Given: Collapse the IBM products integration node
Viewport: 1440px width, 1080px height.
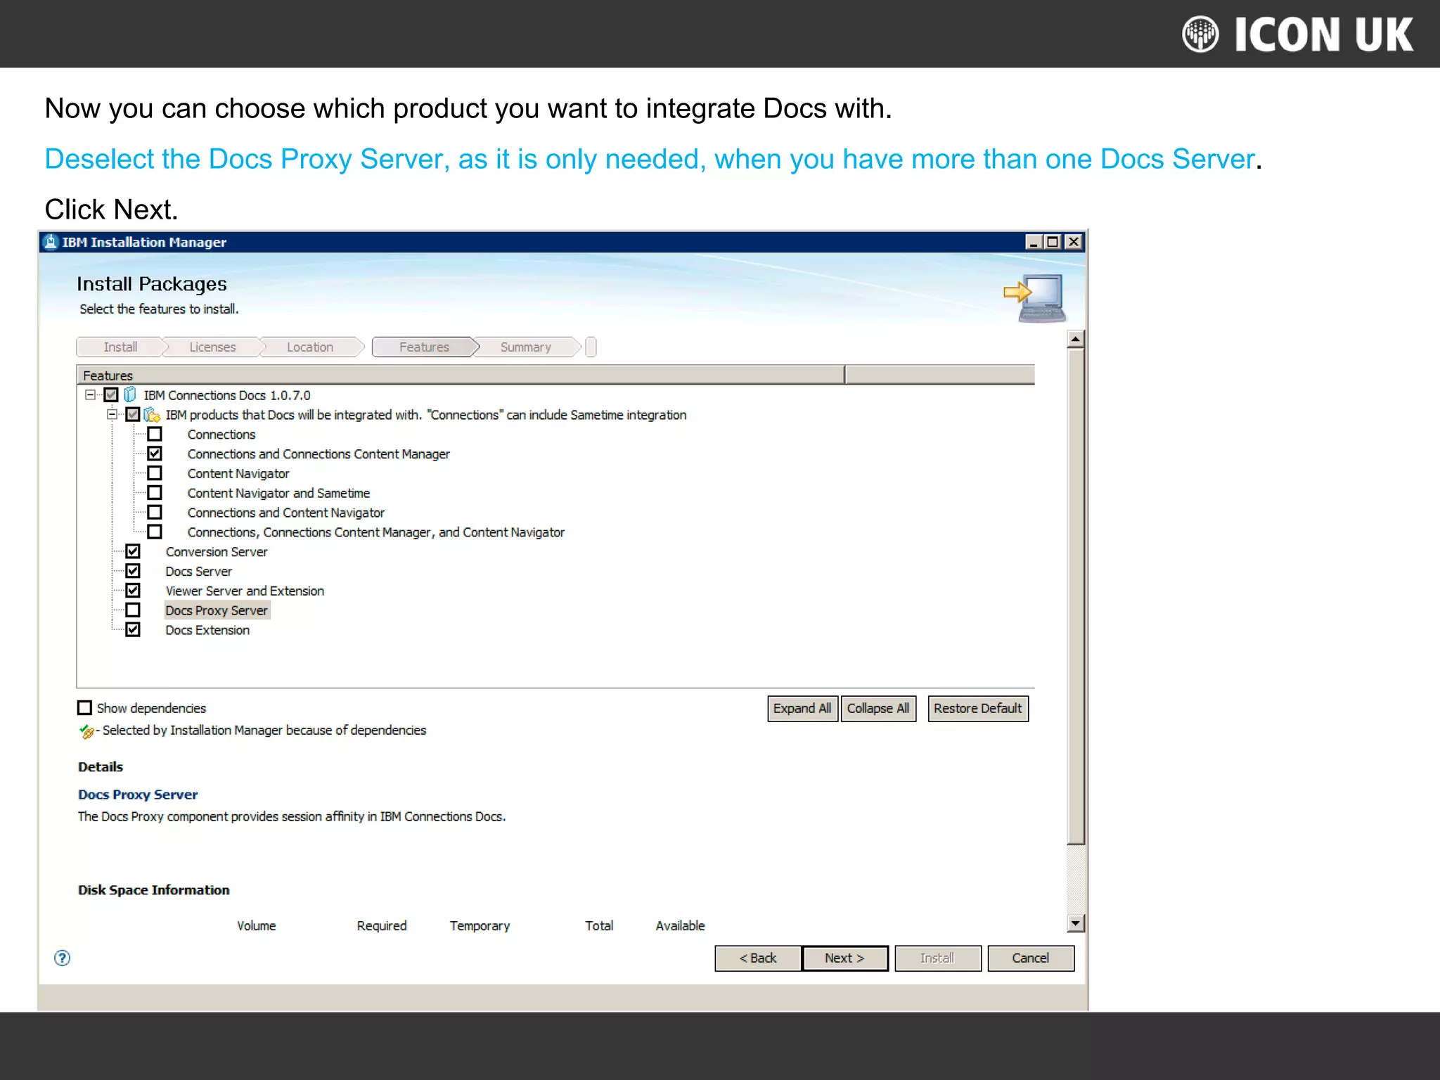Looking at the screenshot, I should point(112,414).
